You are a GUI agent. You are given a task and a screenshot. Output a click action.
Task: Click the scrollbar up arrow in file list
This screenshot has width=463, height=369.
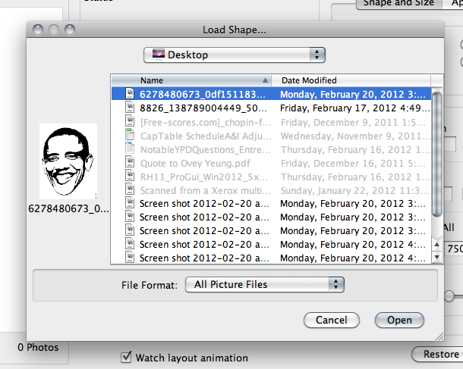point(436,244)
